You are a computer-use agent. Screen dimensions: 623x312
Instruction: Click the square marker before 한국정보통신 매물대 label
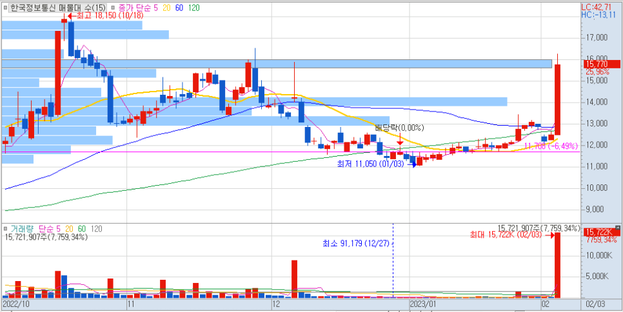pyautogui.click(x=6, y=8)
